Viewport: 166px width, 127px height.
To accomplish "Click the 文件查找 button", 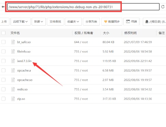I will 55,21.
